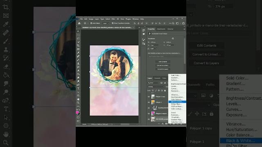The image size is (262, 147).
Task: Open the collapsed Comments panel icon
Action: [144, 34]
